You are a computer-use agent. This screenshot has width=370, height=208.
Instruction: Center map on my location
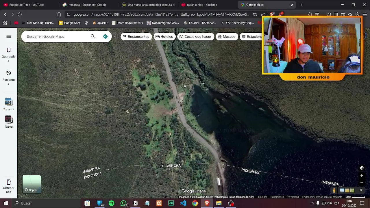point(362,168)
